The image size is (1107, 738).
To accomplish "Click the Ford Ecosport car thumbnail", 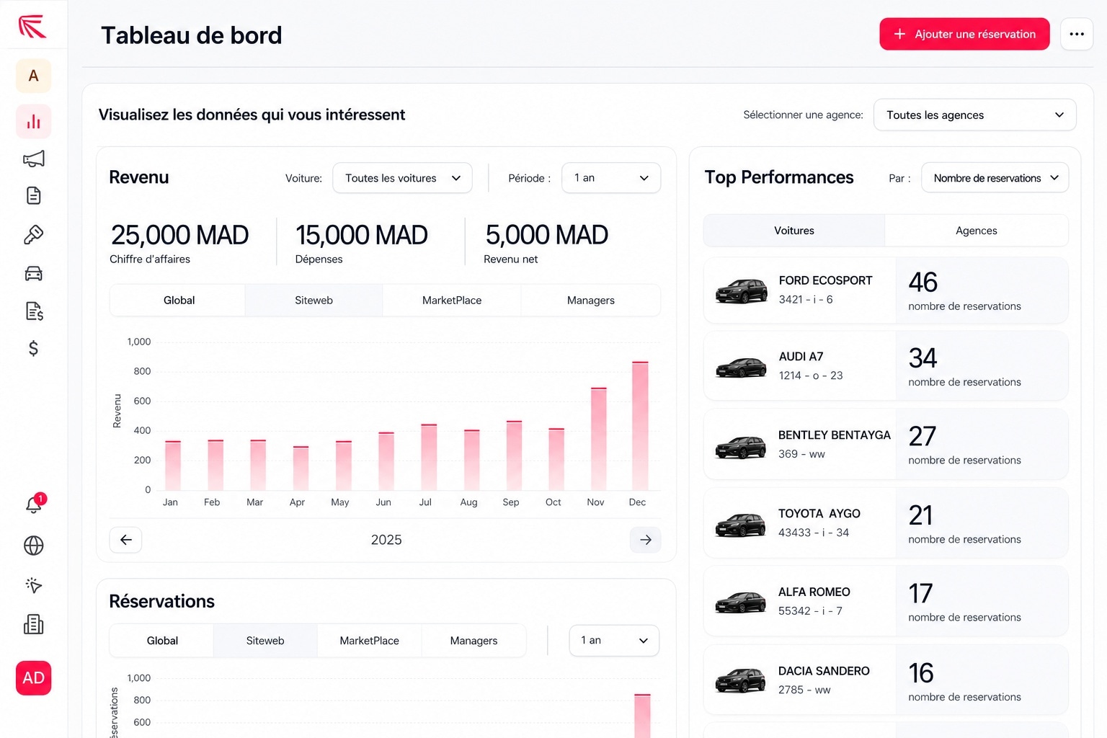I will coord(742,290).
